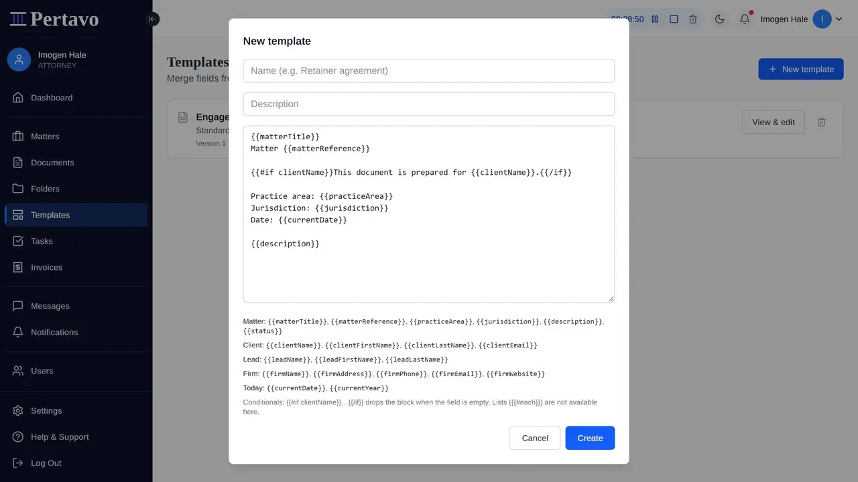
Task: Go to Users in the sidebar
Action: (x=76, y=371)
